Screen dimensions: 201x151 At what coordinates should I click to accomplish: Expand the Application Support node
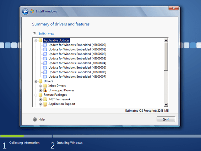click(41, 104)
